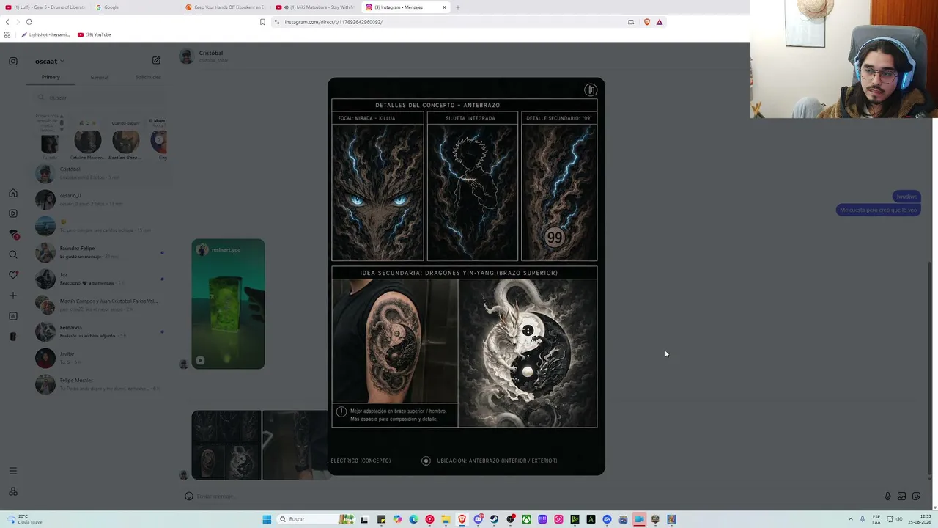938x528 pixels.
Task: Close the Instagram Mensajes browser tab
Action: coord(444,7)
